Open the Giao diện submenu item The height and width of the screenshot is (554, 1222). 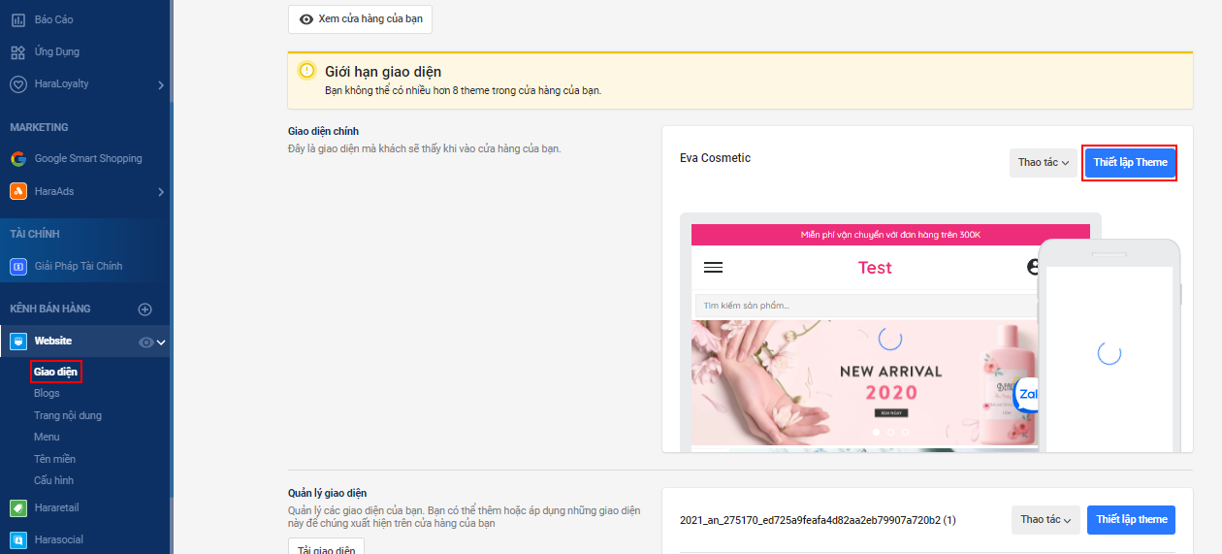pos(55,372)
